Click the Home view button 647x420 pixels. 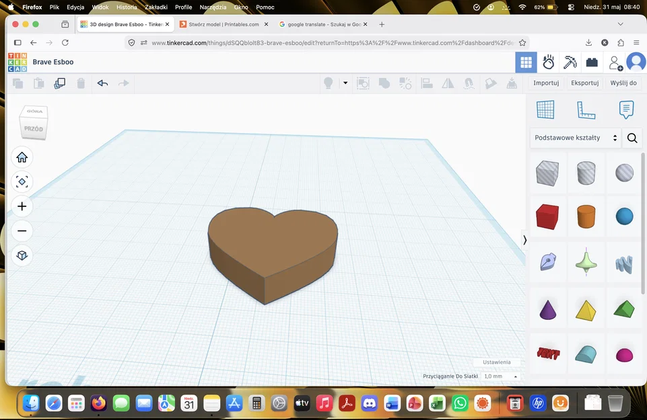tap(22, 157)
